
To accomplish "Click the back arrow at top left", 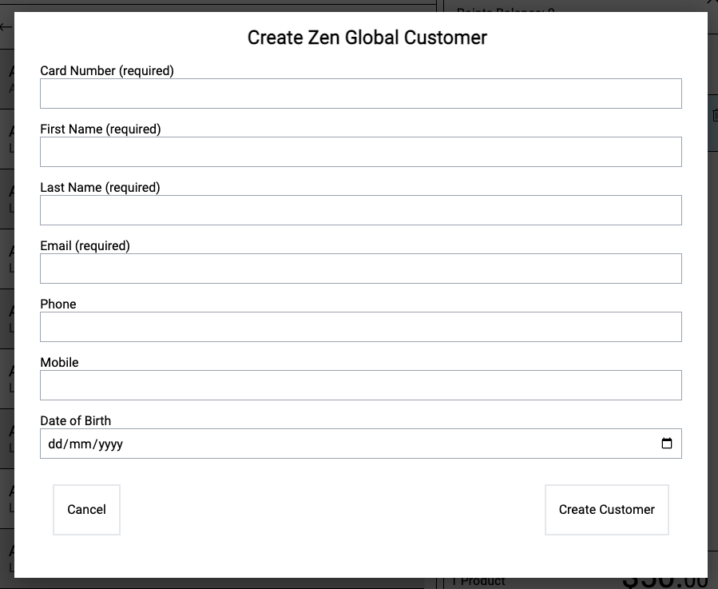I will (x=6, y=26).
